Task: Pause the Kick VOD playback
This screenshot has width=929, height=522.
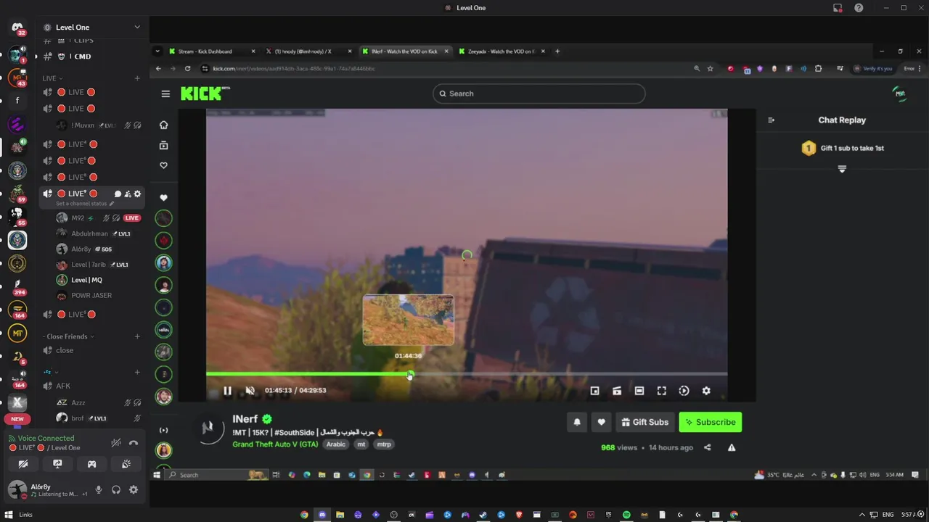Action: click(227, 391)
